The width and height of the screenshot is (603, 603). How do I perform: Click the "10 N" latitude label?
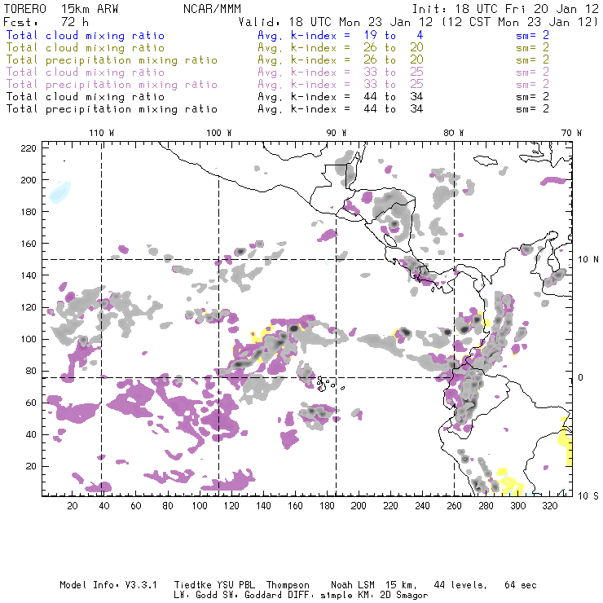click(x=588, y=260)
